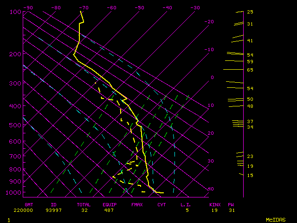Screen dimensions: 297x223
Task: Click the EQUIP value 487
Action: [108, 210]
